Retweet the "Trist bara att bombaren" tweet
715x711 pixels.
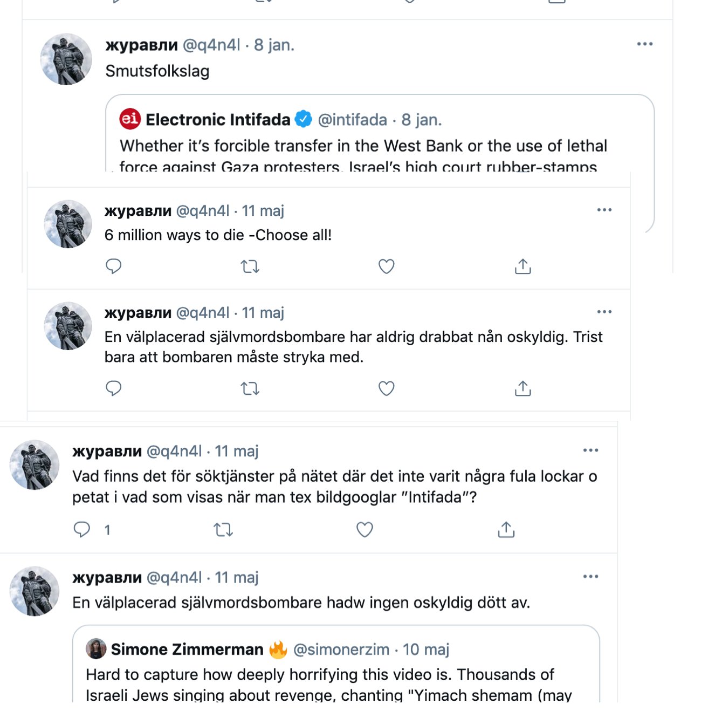tap(250, 388)
